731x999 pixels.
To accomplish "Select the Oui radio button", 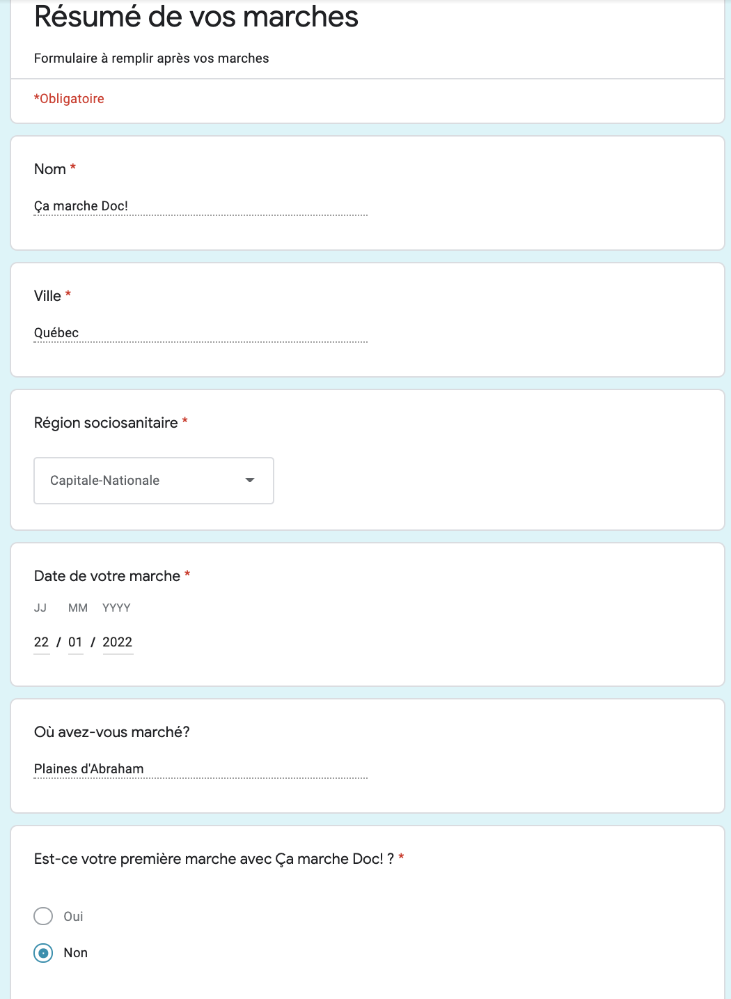I will tap(43, 916).
